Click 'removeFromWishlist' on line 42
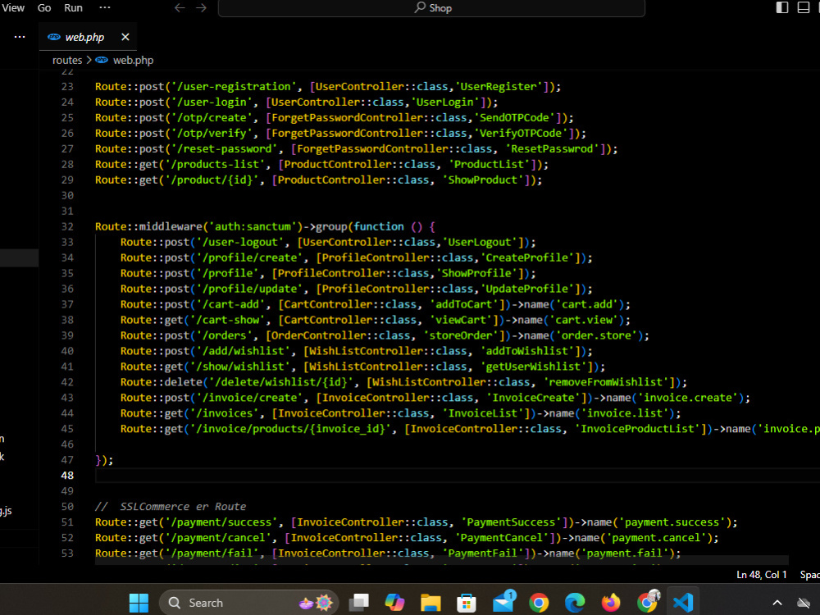This screenshot has height=615, width=820. coord(606,382)
